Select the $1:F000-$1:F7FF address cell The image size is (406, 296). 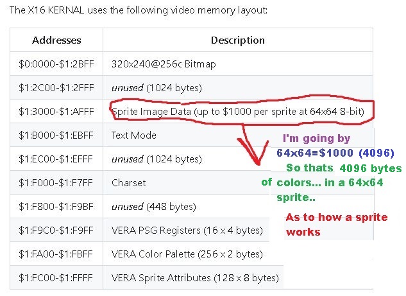click(56, 183)
